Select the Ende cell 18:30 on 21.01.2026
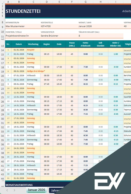 pos(59,135)
